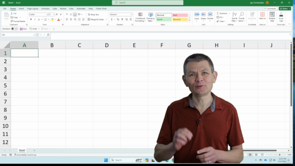
Task: Apply percent style format
Action: point(118,19)
